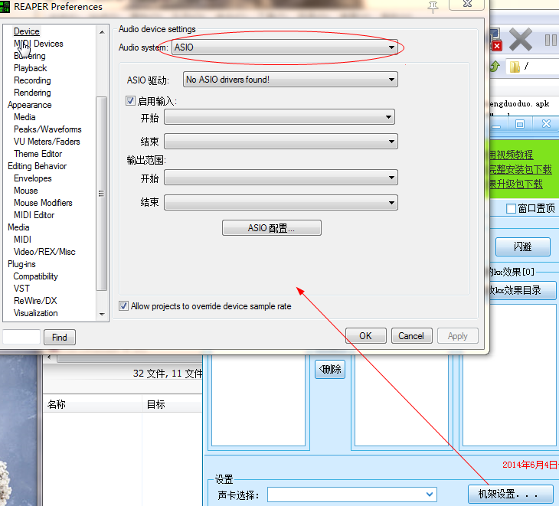Select Peaks/Waveforms settings page
Screen dimensions: 559x506
pos(47,129)
